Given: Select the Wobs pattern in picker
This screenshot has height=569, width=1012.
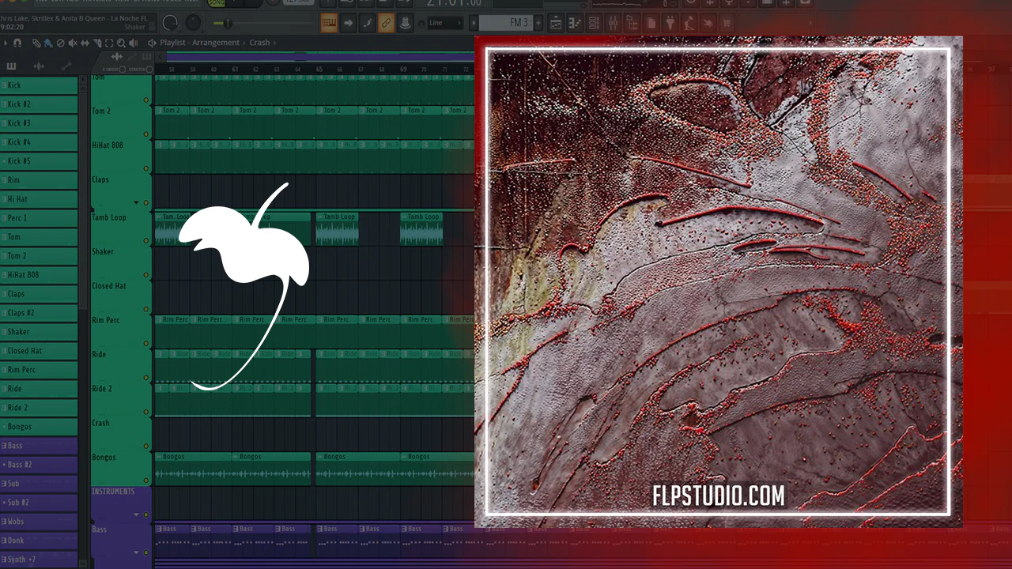Looking at the screenshot, I should click(x=39, y=522).
